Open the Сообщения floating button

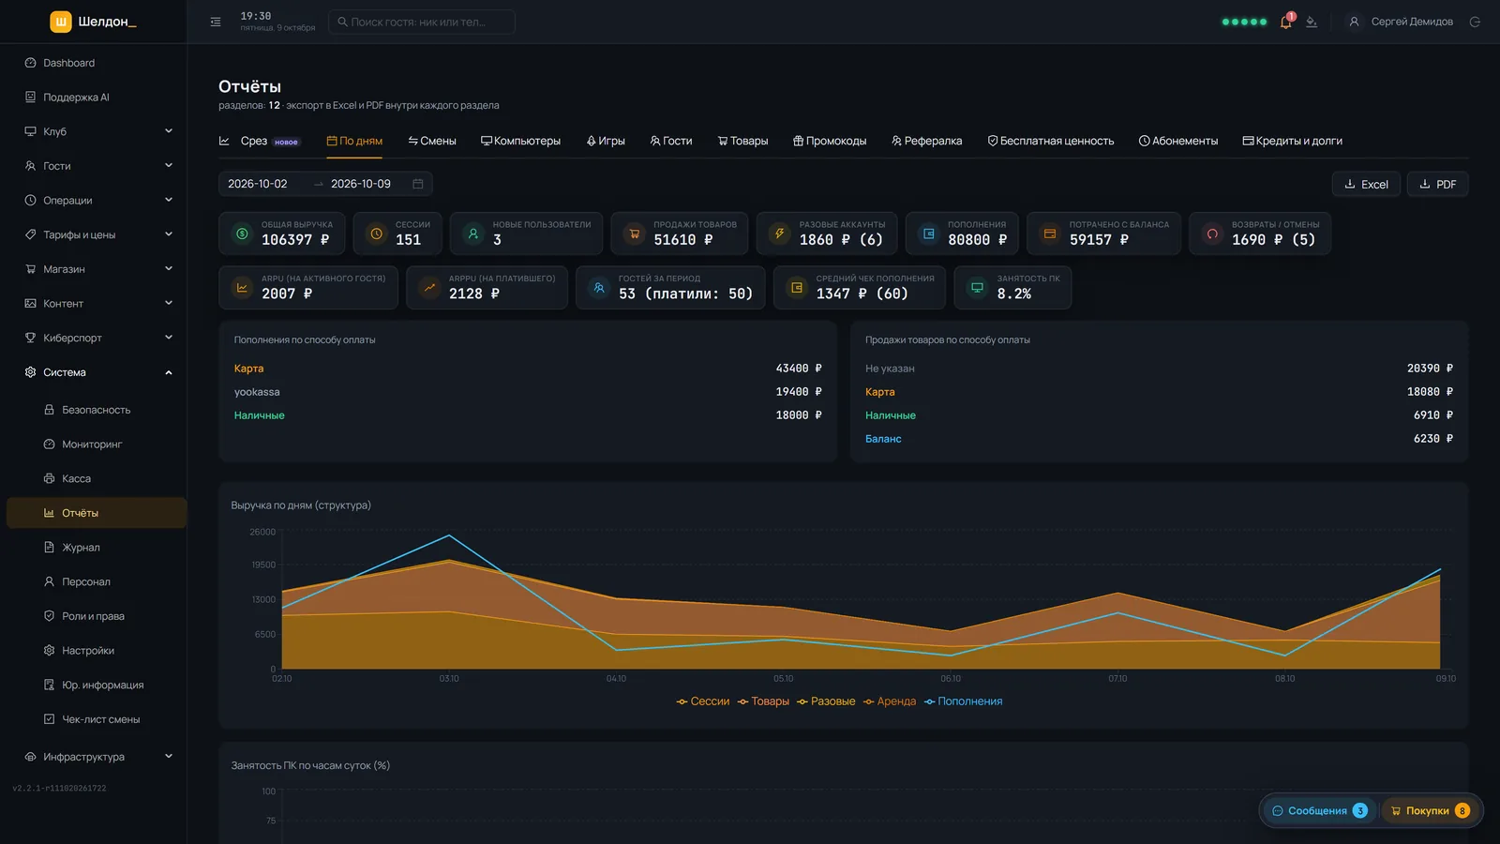[x=1319, y=811]
